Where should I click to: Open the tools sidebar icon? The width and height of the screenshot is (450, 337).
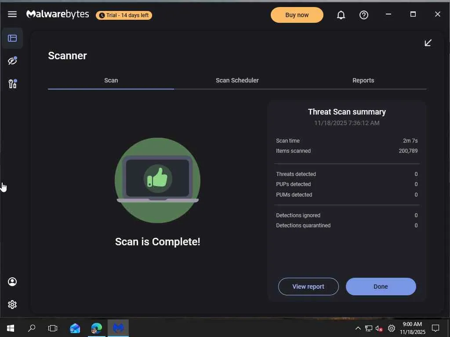12,84
